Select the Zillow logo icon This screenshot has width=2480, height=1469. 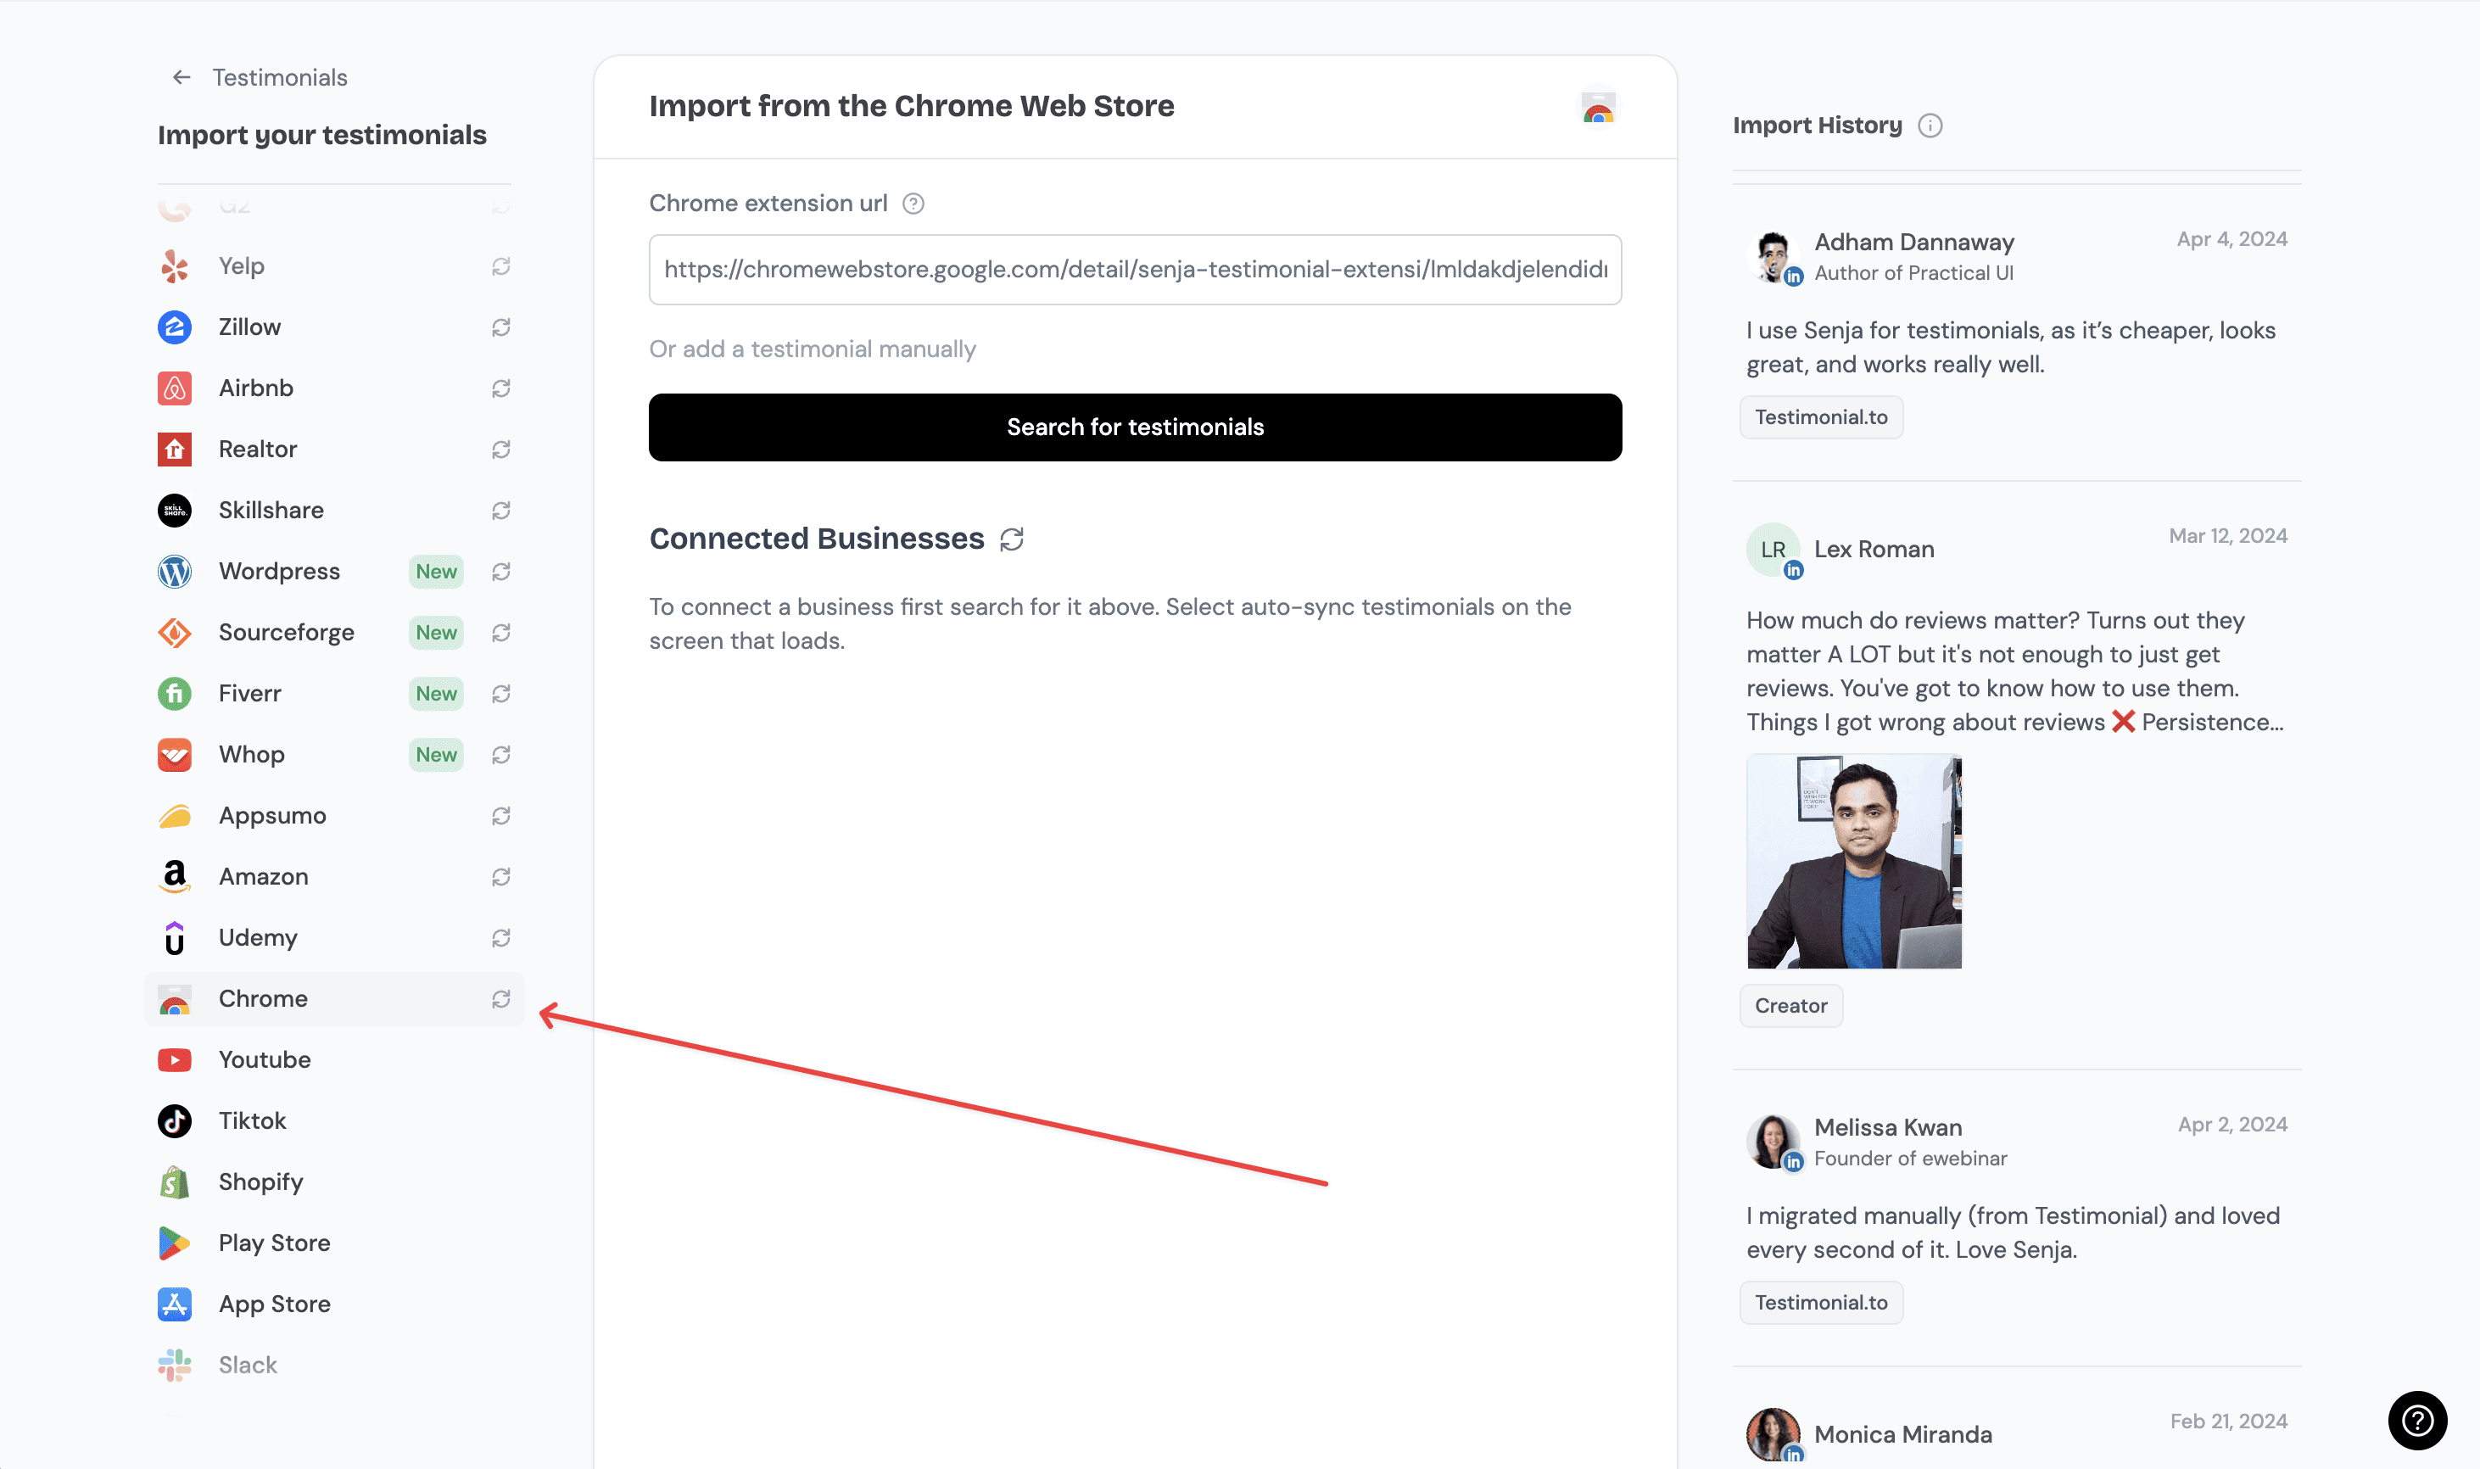click(176, 327)
